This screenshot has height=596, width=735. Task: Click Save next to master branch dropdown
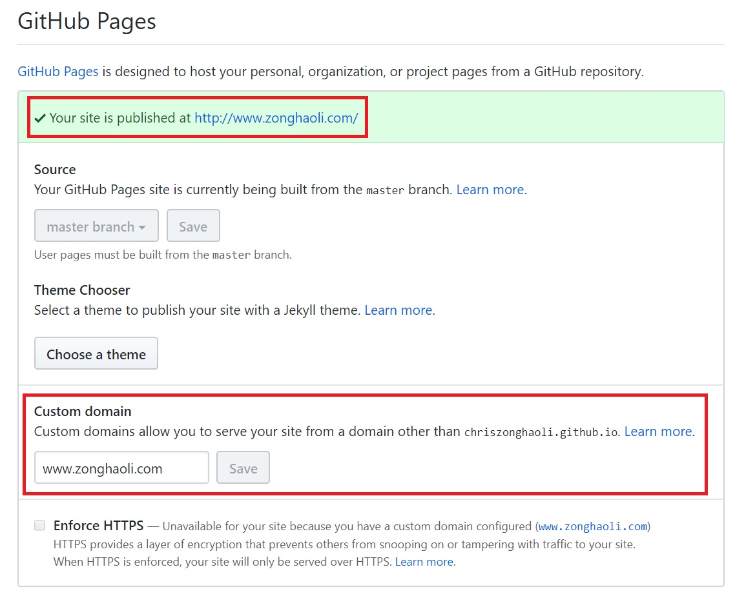point(193,226)
